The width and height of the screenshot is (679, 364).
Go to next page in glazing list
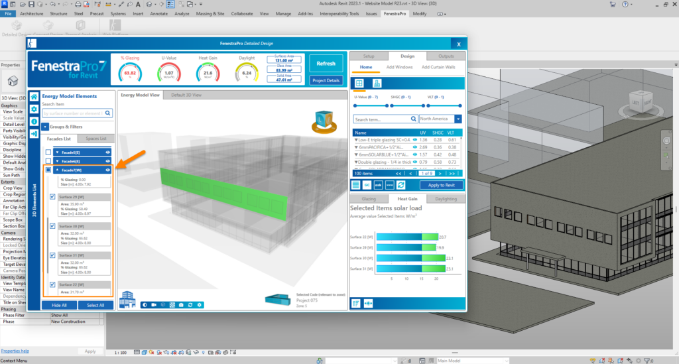coord(440,174)
